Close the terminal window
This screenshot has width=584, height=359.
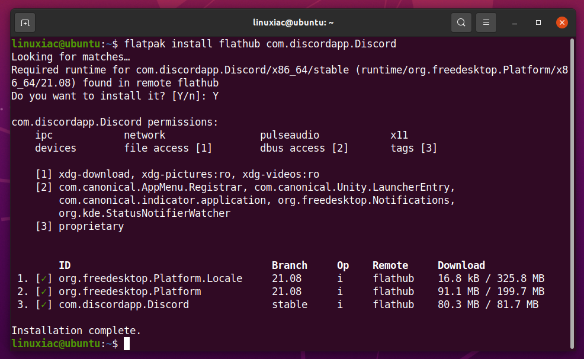561,23
